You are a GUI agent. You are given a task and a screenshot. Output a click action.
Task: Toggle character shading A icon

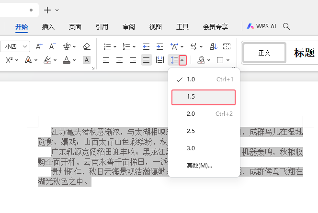(87, 60)
